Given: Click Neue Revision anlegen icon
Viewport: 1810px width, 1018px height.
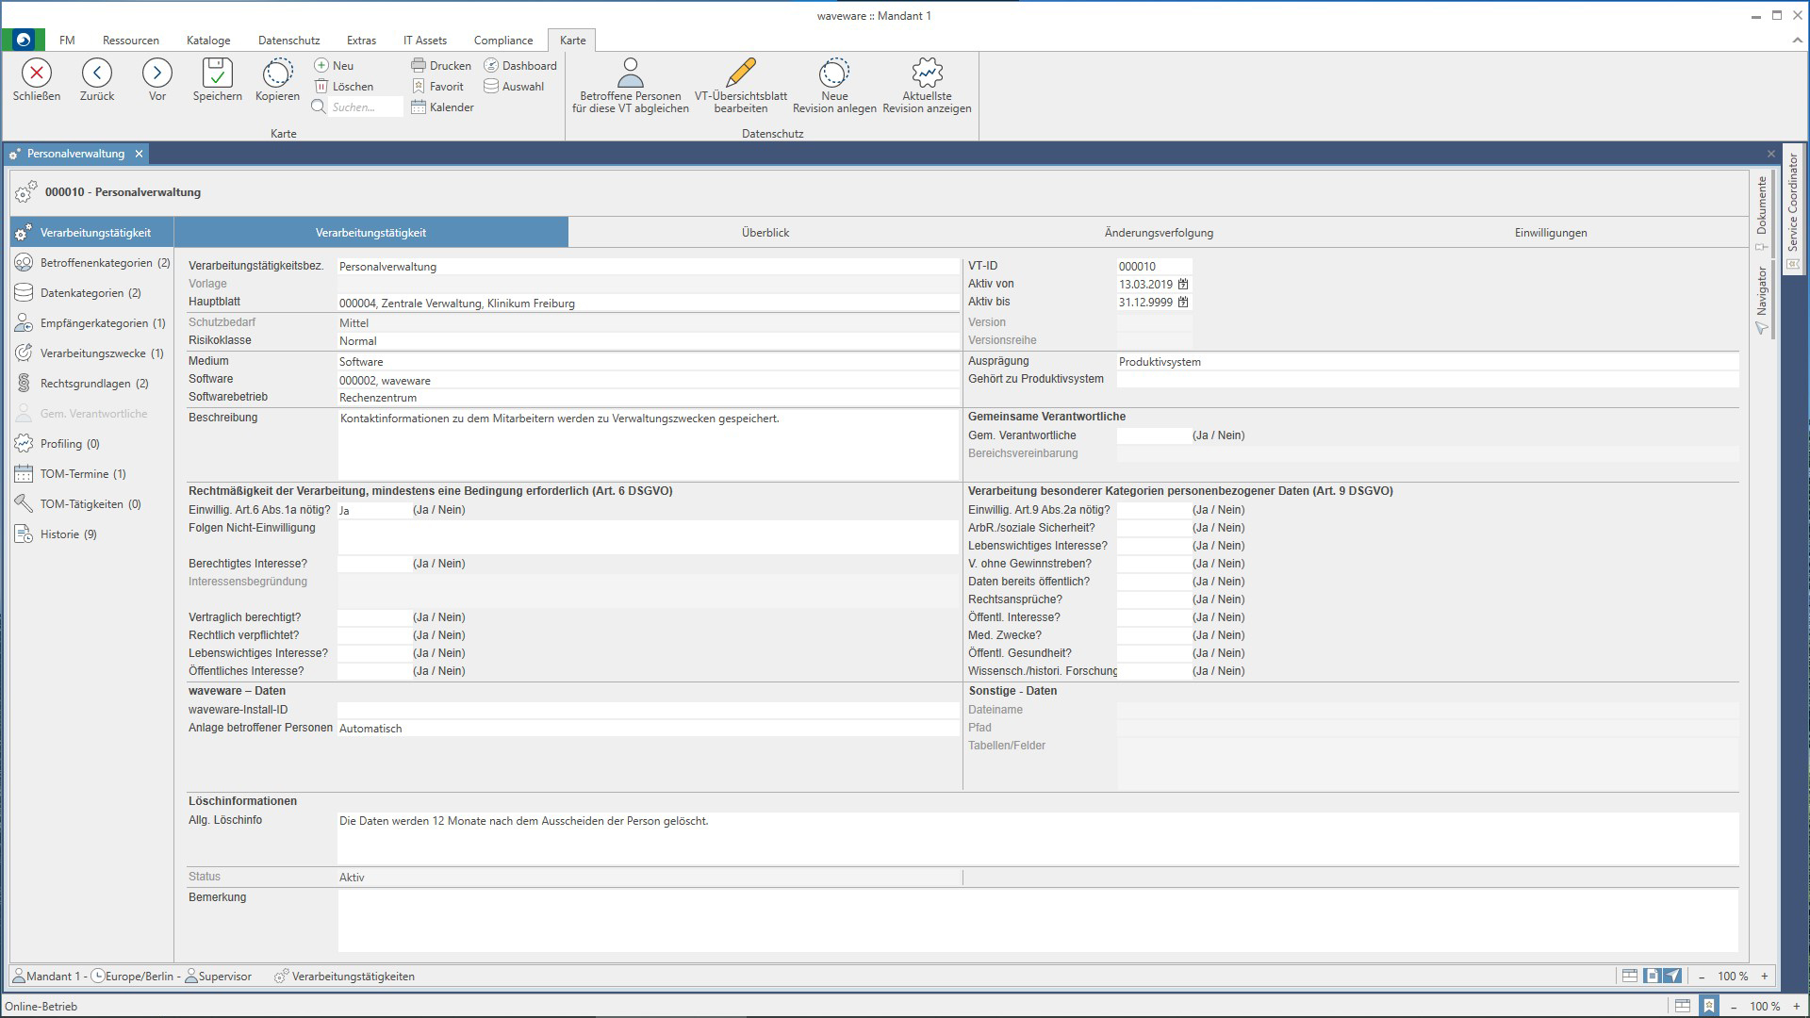Looking at the screenshot, I should pyautogui.click(x=833, y=74).
